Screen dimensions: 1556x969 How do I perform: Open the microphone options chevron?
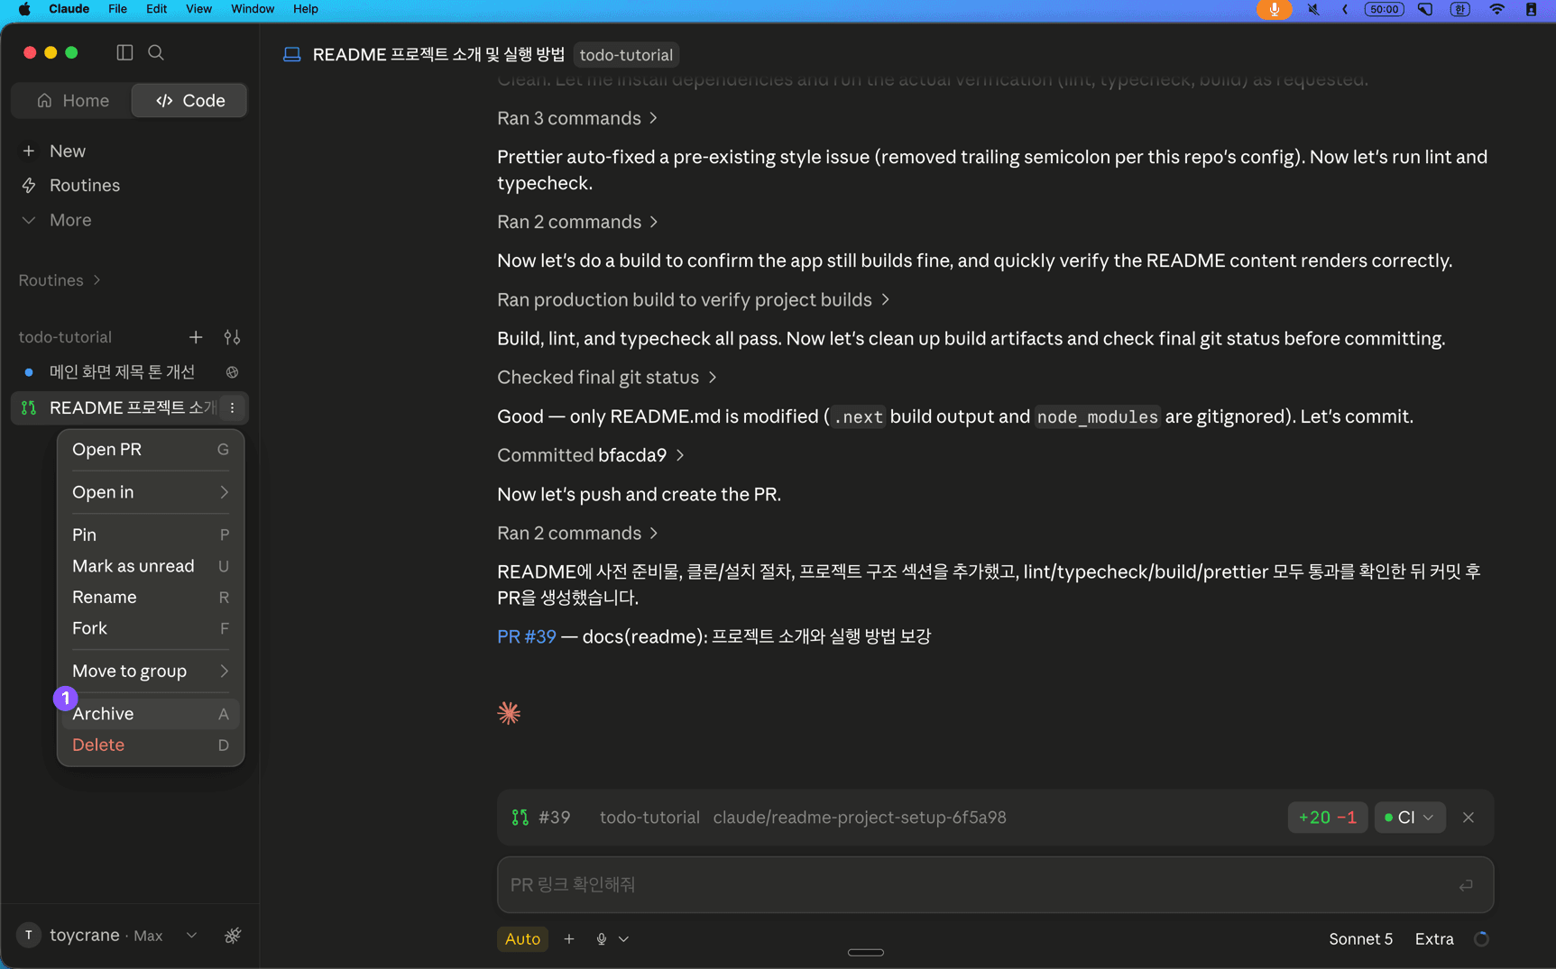click(623, 938)
